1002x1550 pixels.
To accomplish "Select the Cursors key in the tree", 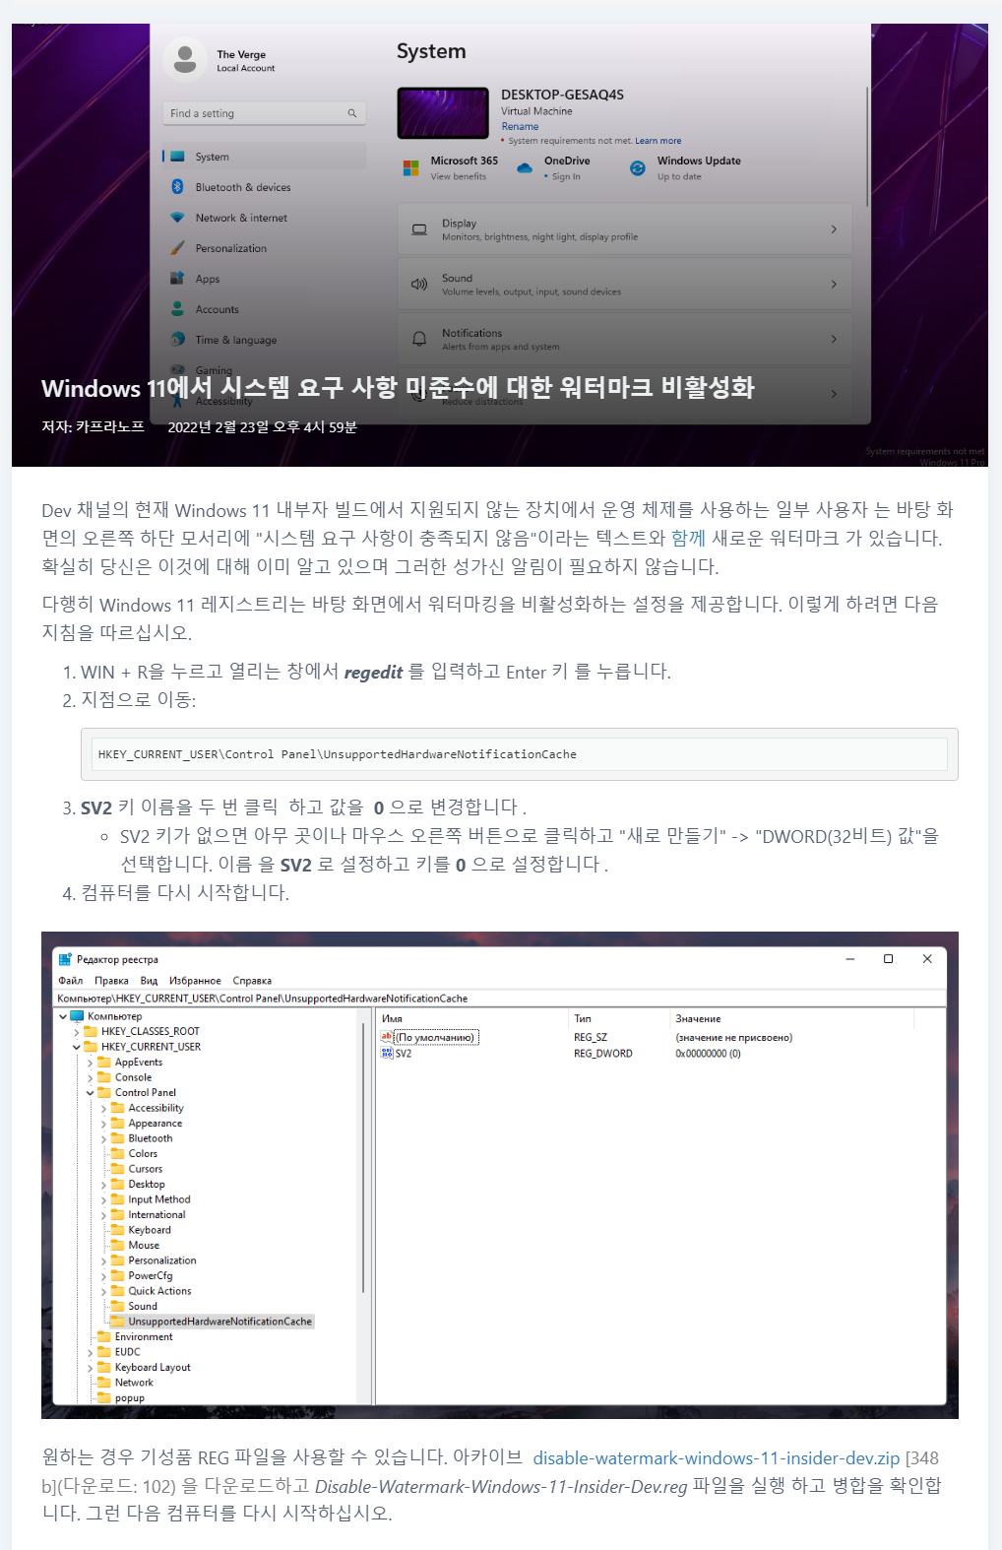I will [x=146, y=1169].
